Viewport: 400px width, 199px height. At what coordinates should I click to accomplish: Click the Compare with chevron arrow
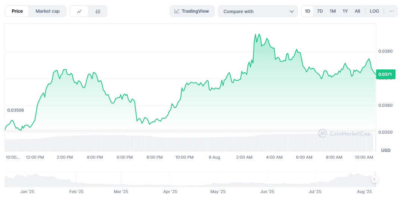[x=292, y=12]
